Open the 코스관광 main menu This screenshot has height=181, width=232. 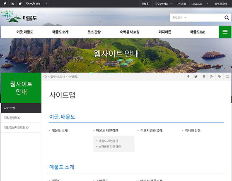94,32
